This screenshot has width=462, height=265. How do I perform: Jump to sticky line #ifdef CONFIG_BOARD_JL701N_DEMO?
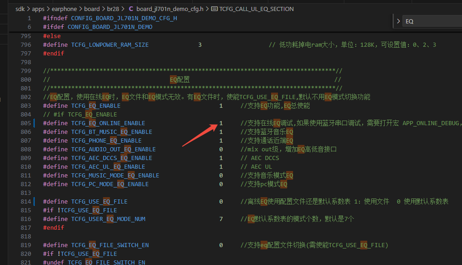tap(98, 27)
